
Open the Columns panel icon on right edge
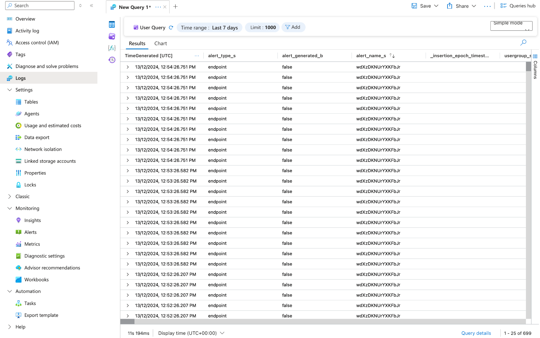[x=535, y=56]
